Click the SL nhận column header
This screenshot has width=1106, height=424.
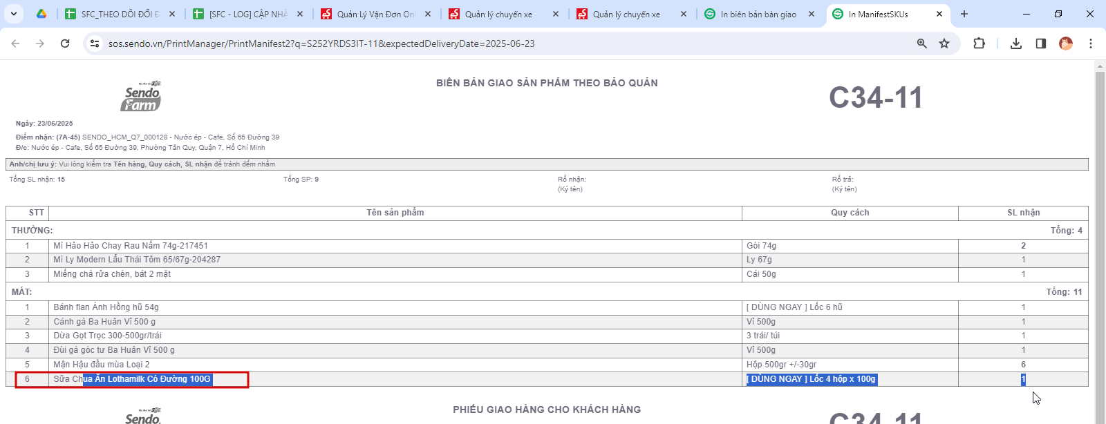click(x=1024, y=213)
